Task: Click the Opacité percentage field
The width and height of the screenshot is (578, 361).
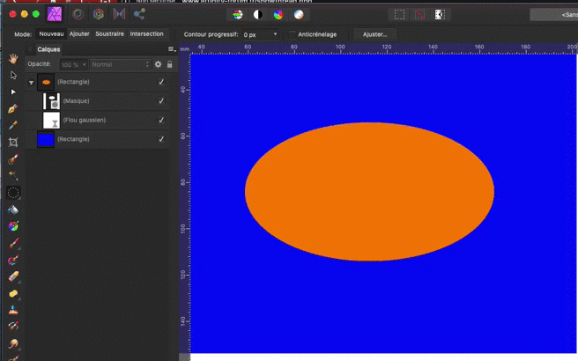Action: pyautogui.click(x=70, y=64)
